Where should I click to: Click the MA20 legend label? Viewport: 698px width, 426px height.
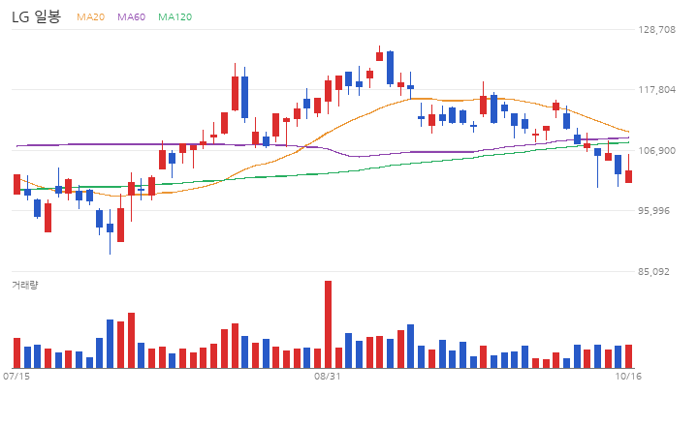(90, 16)
